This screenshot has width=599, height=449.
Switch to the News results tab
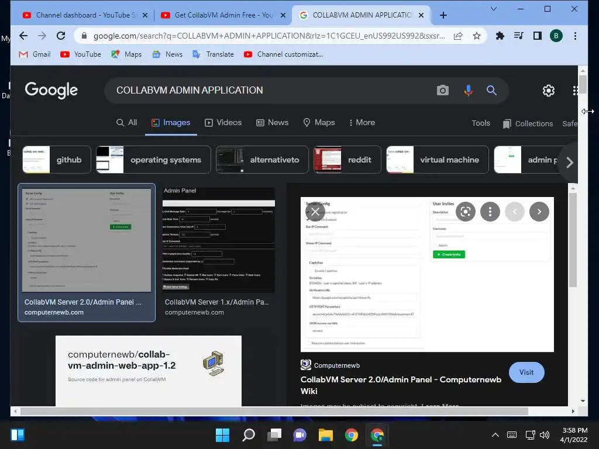(x=272, y=123)
